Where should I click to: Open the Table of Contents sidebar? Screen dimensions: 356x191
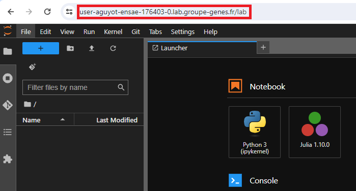(8, 132)
